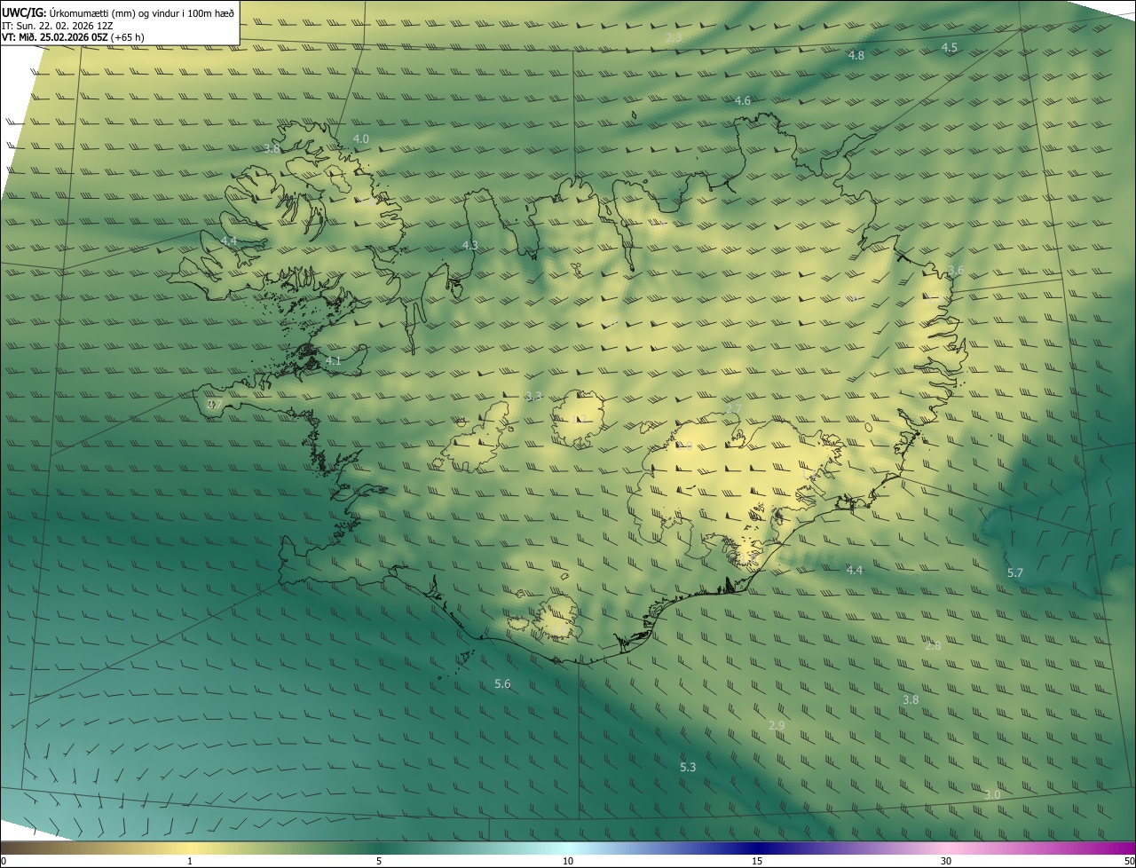Click the 4.8 value label on the map
This screenshot has width=1136, height=868.
click(x=856, y=55)
